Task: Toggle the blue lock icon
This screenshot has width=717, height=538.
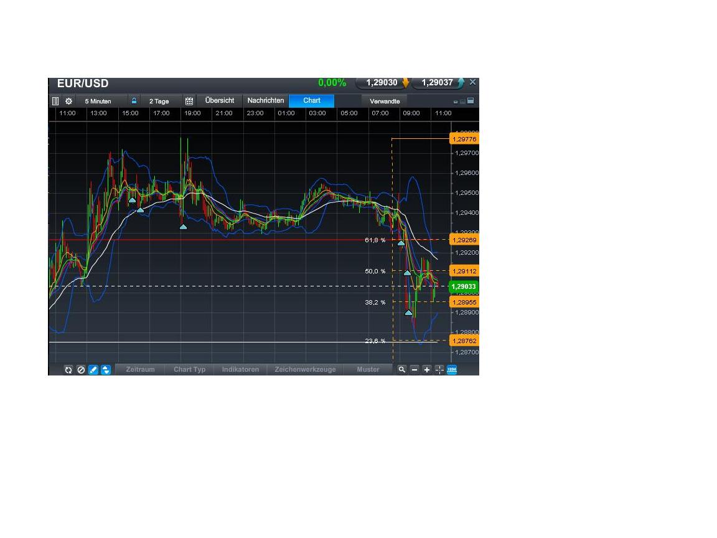Action: (x=134, y=101)
